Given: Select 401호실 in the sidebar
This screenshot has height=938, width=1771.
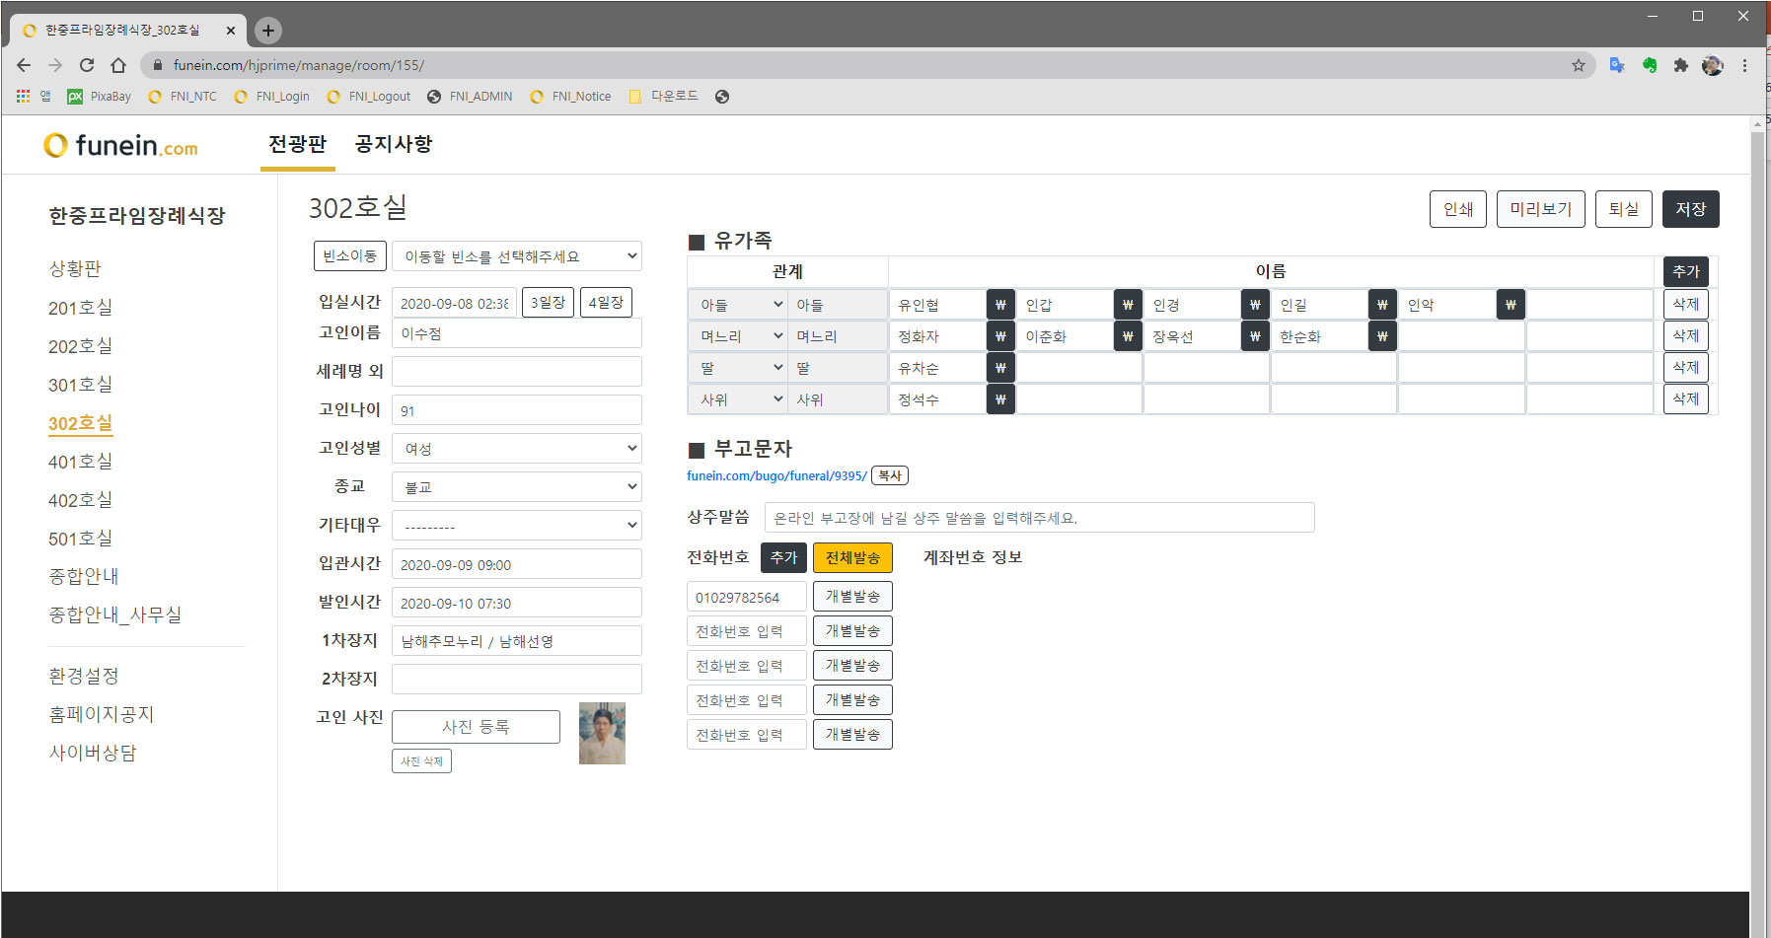Looking at the screenshot, I should pos(80,462).
